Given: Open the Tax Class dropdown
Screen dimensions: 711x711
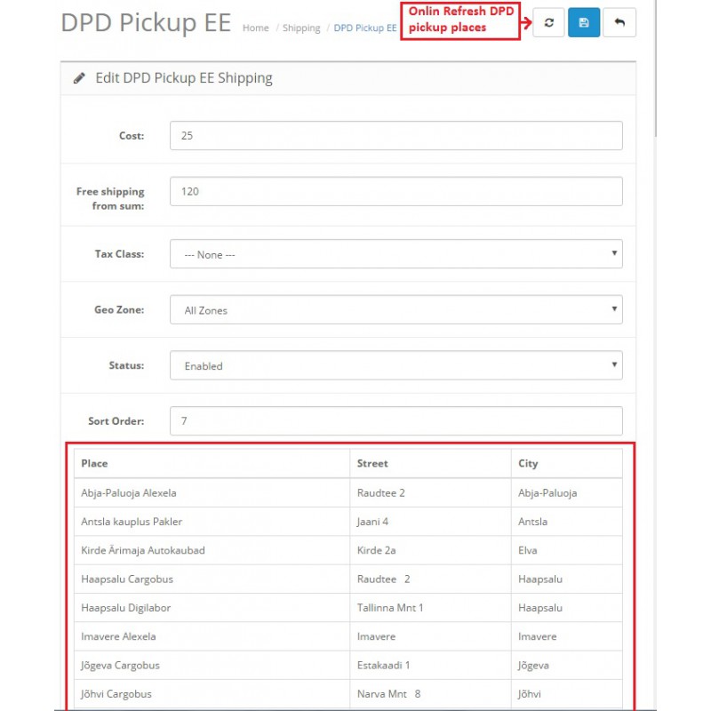Looking at the screenshot, I should point(395,254).
